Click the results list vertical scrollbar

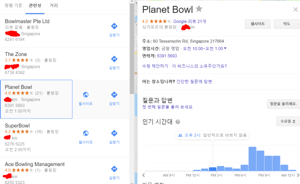(132, 48)
